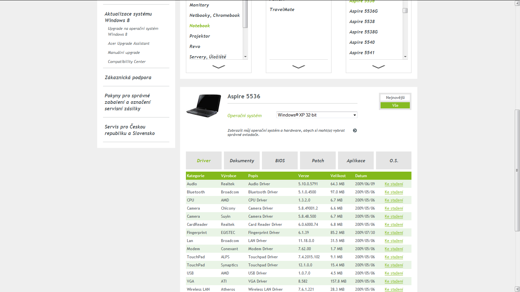Download the Broadcom Bluetooth Driver

point(394,192)
